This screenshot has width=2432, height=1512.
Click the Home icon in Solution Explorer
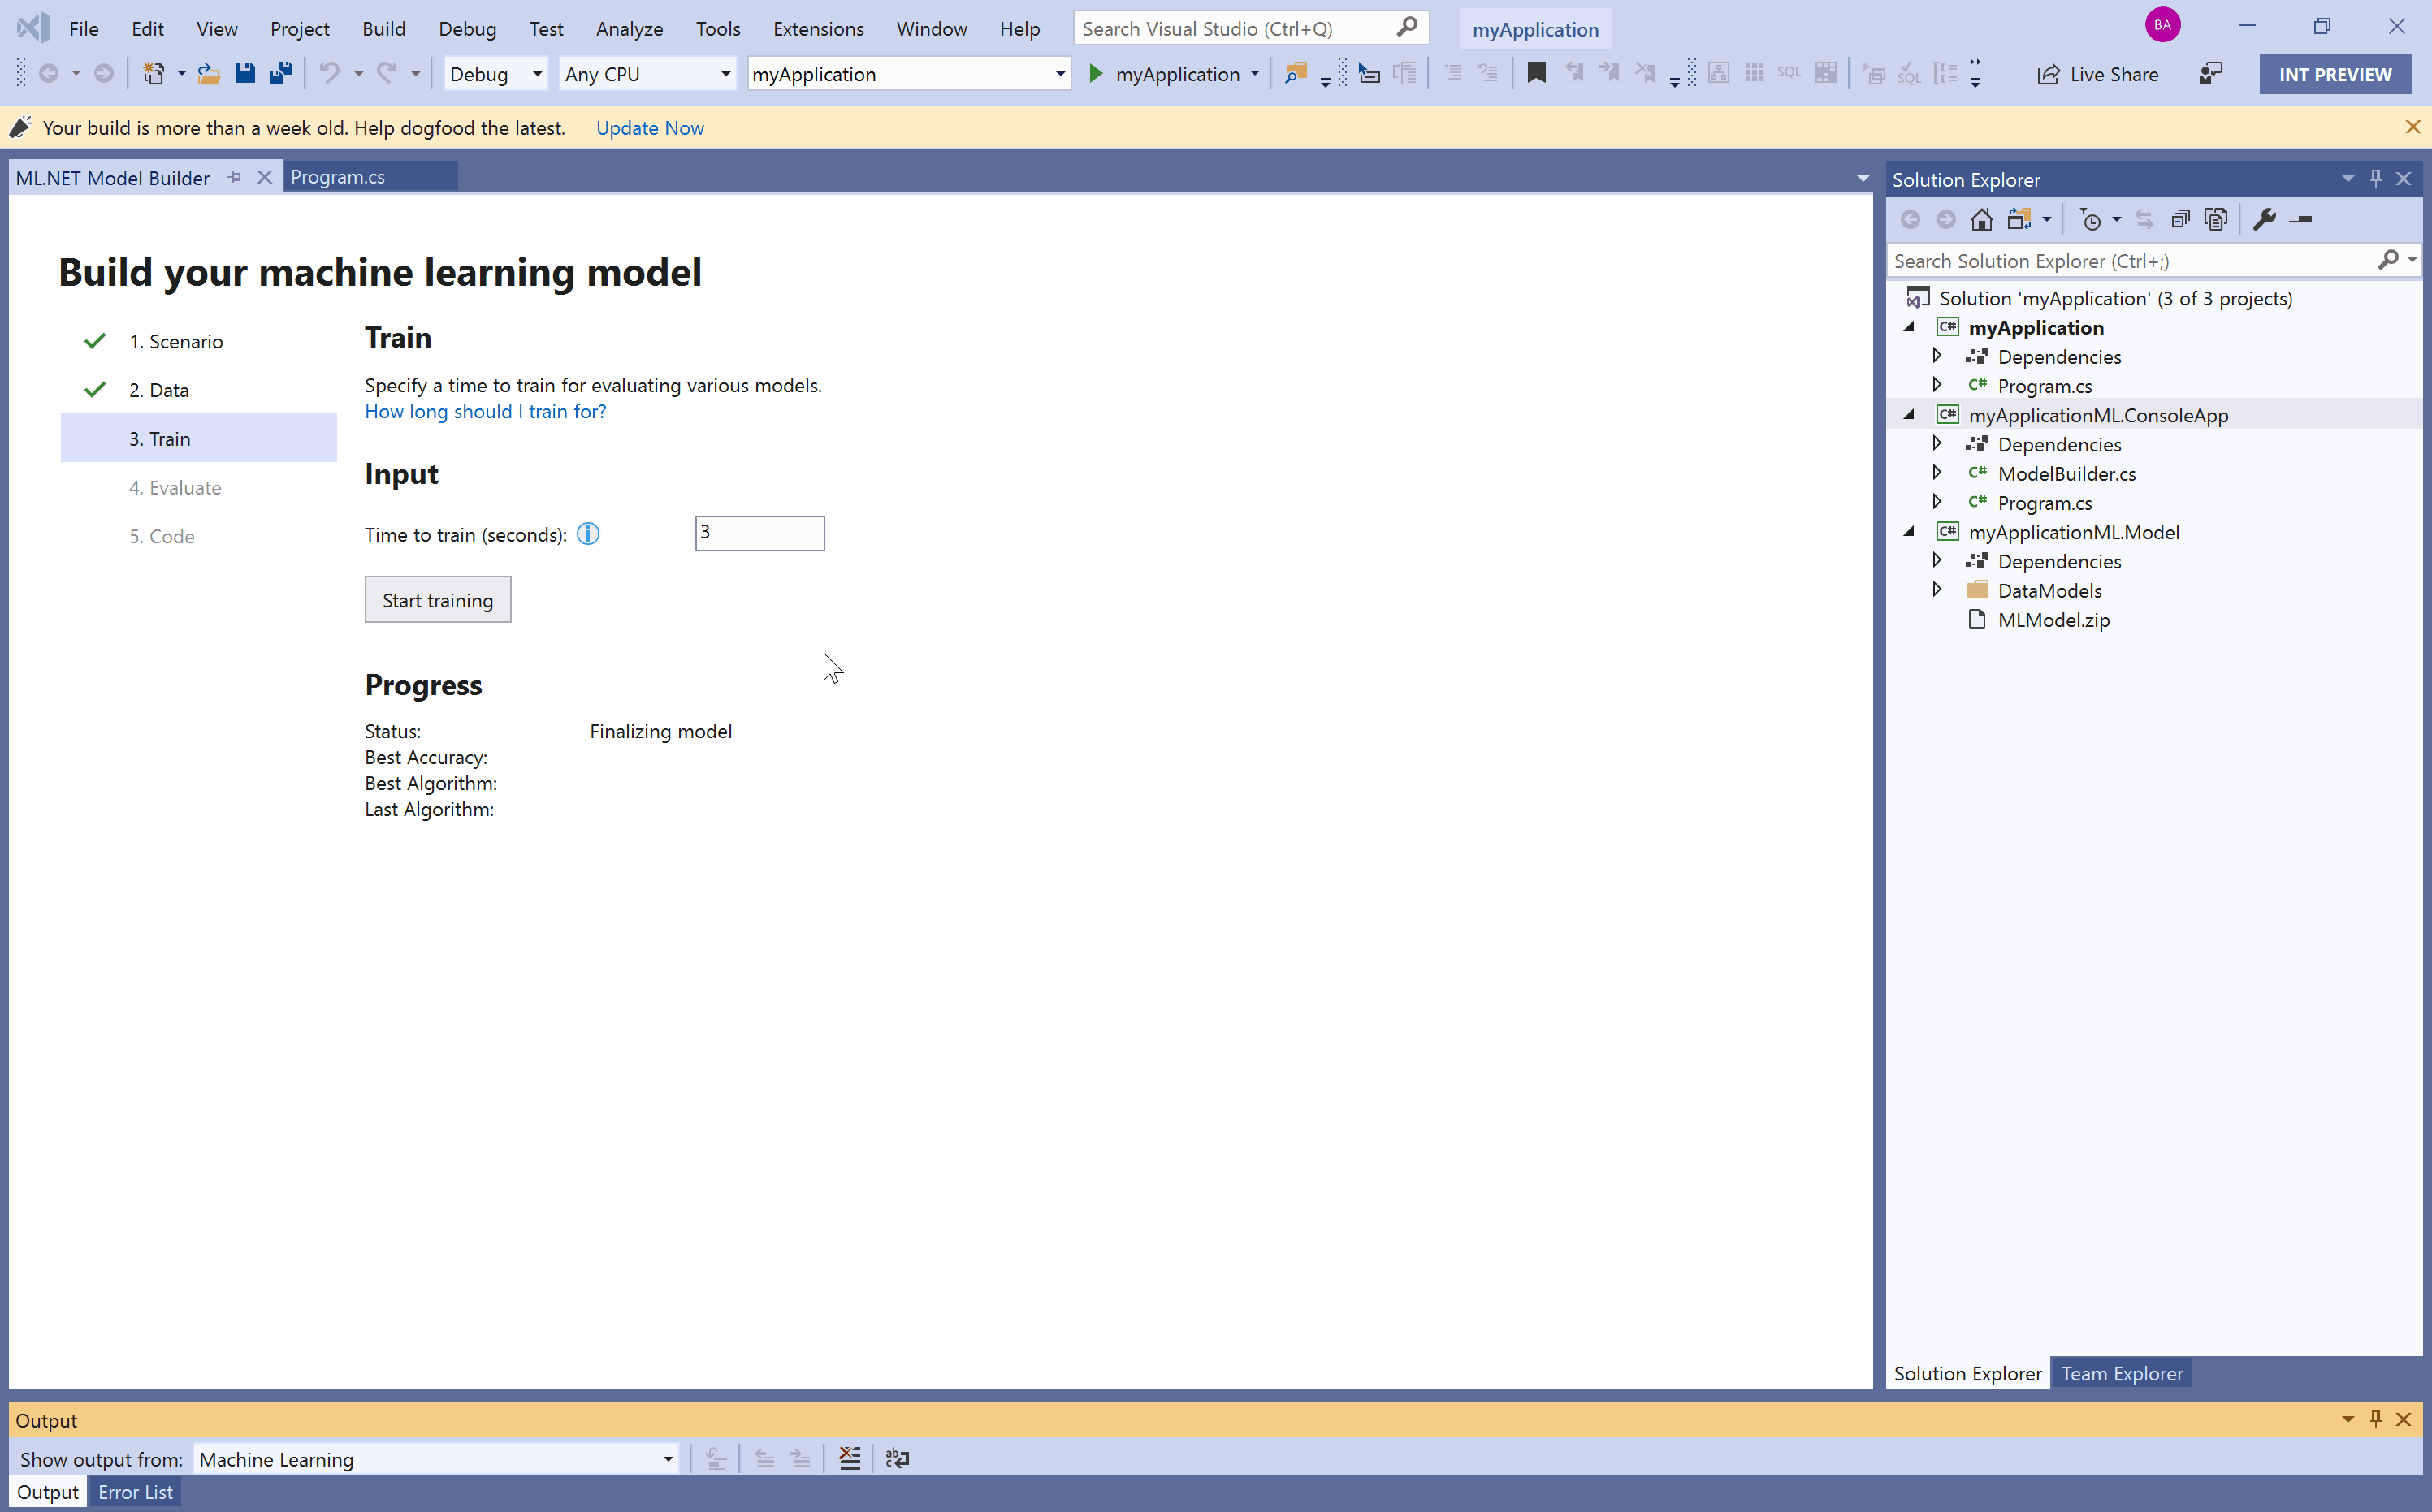[x=1981, y=219]
